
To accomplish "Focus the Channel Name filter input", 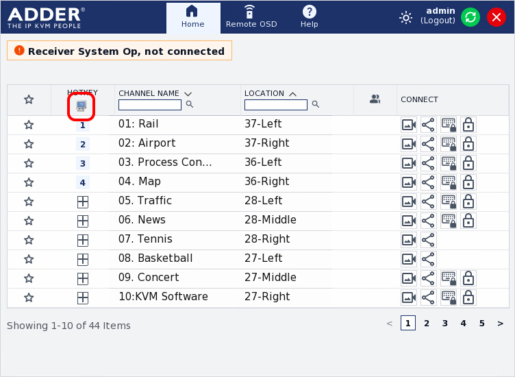I will point(150,105).
